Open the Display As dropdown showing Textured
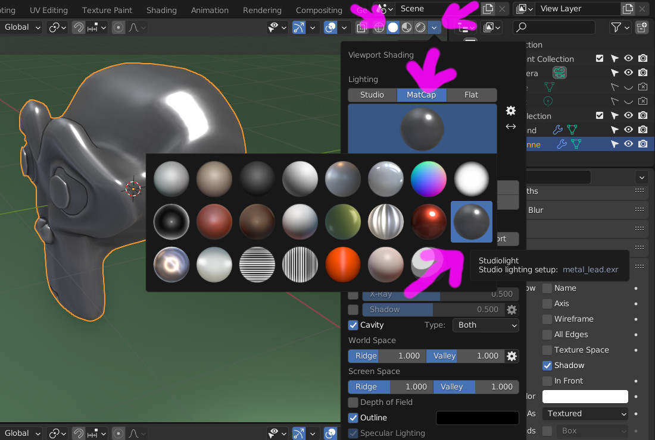This screenshot has width=655, height=440. [585, 413]
